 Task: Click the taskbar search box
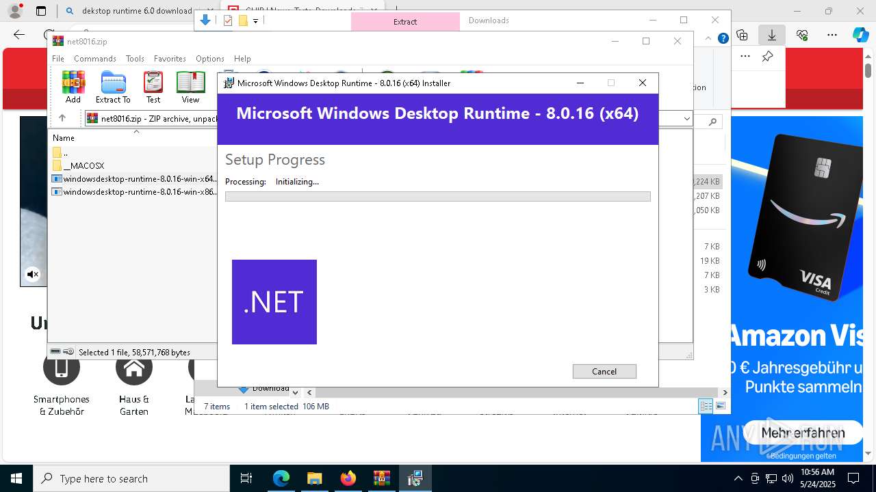pyautogui.click(x=131, y=478)
